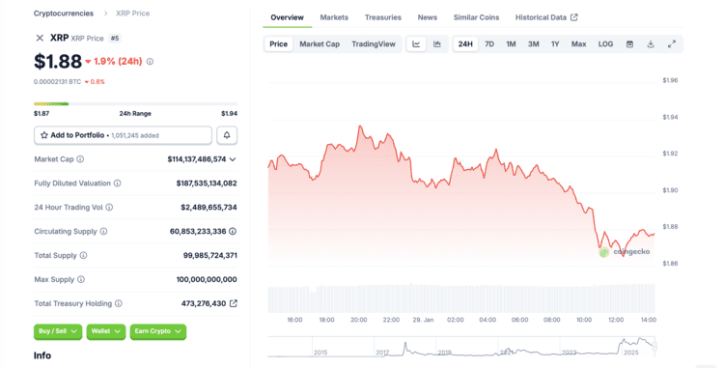This screenshot has height=368, width=724.
Task: Download the chart data
Action: (651, 44)
